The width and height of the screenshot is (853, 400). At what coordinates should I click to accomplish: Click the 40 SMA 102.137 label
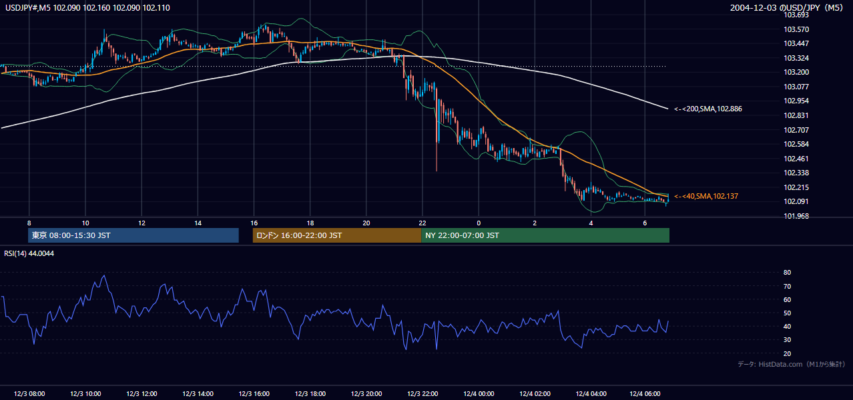[706, 196]
